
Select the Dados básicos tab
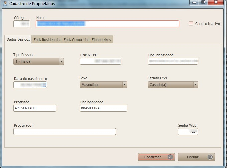[x=18, y=39]
